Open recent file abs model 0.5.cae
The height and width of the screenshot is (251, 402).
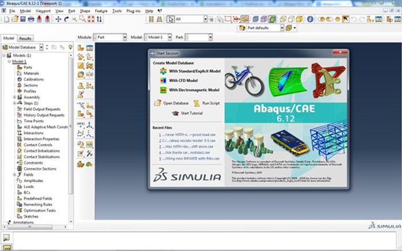tap(187, 141)
